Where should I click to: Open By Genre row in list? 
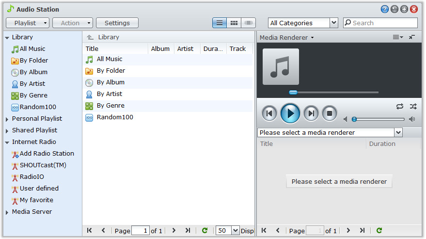click(x=168, y=106)
